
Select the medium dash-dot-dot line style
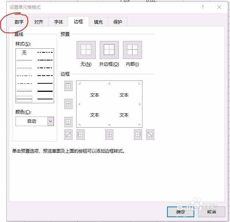(45, 52)
